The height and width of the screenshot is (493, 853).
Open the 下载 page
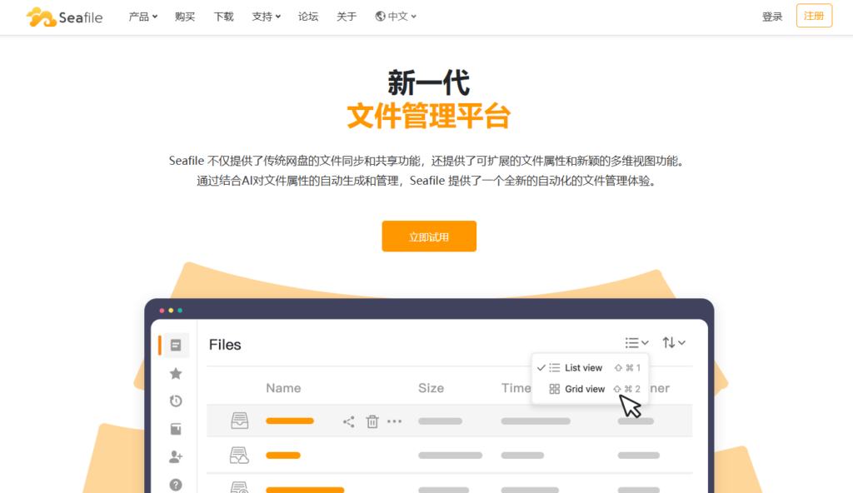[223, 17]
